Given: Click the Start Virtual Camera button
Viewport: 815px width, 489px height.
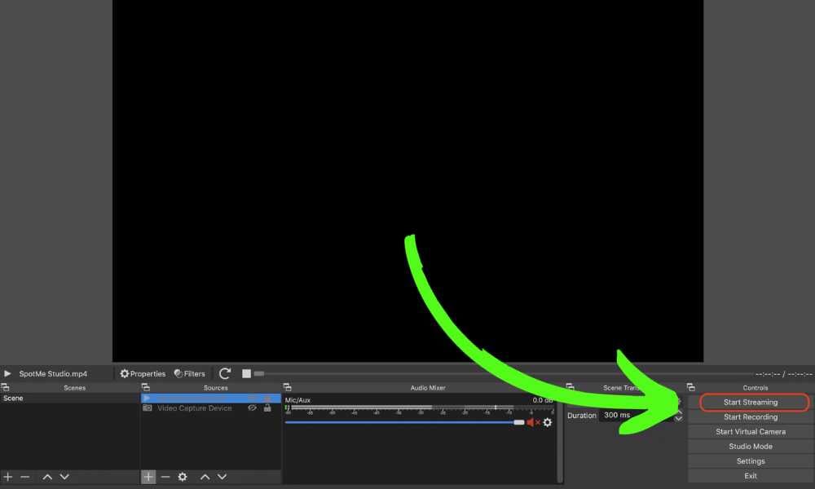Looking at the screenshot, I should pos(751,432).
